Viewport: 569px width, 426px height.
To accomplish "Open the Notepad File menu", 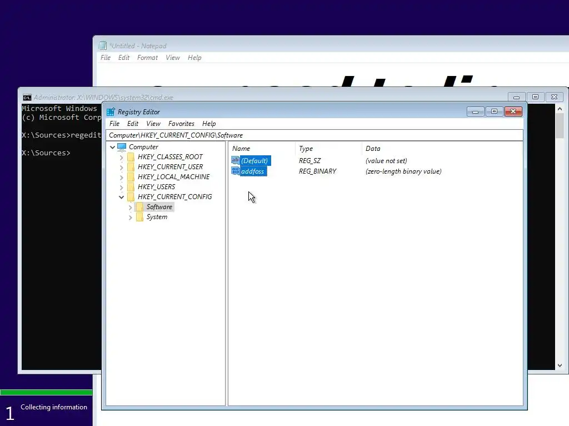I will point(106,58).
